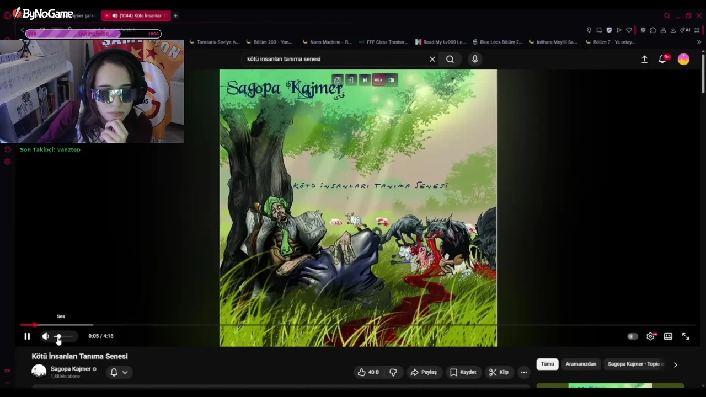This screenshot has width=706, height=397.
Task: Expand hidden bookmarks with double chevron
Action: point(699,42)
